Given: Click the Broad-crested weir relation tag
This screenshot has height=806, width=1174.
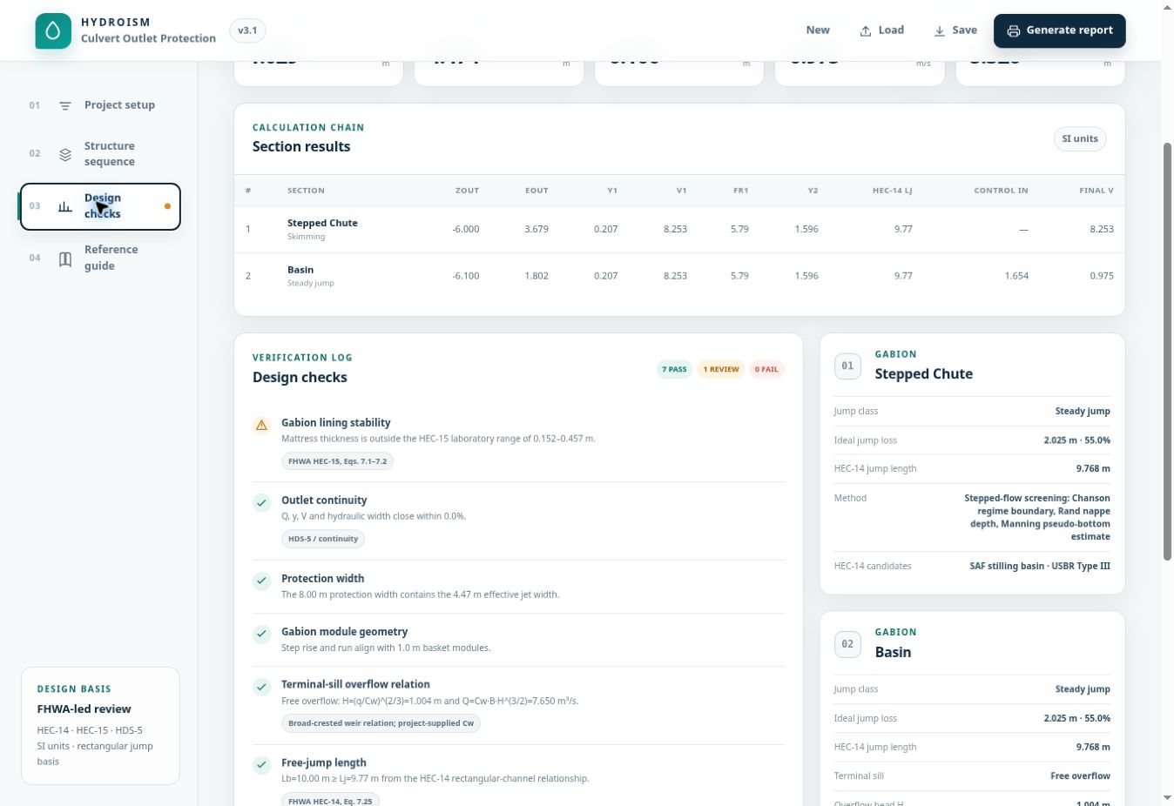Looking at the screenshot, I should pos(381,723).
